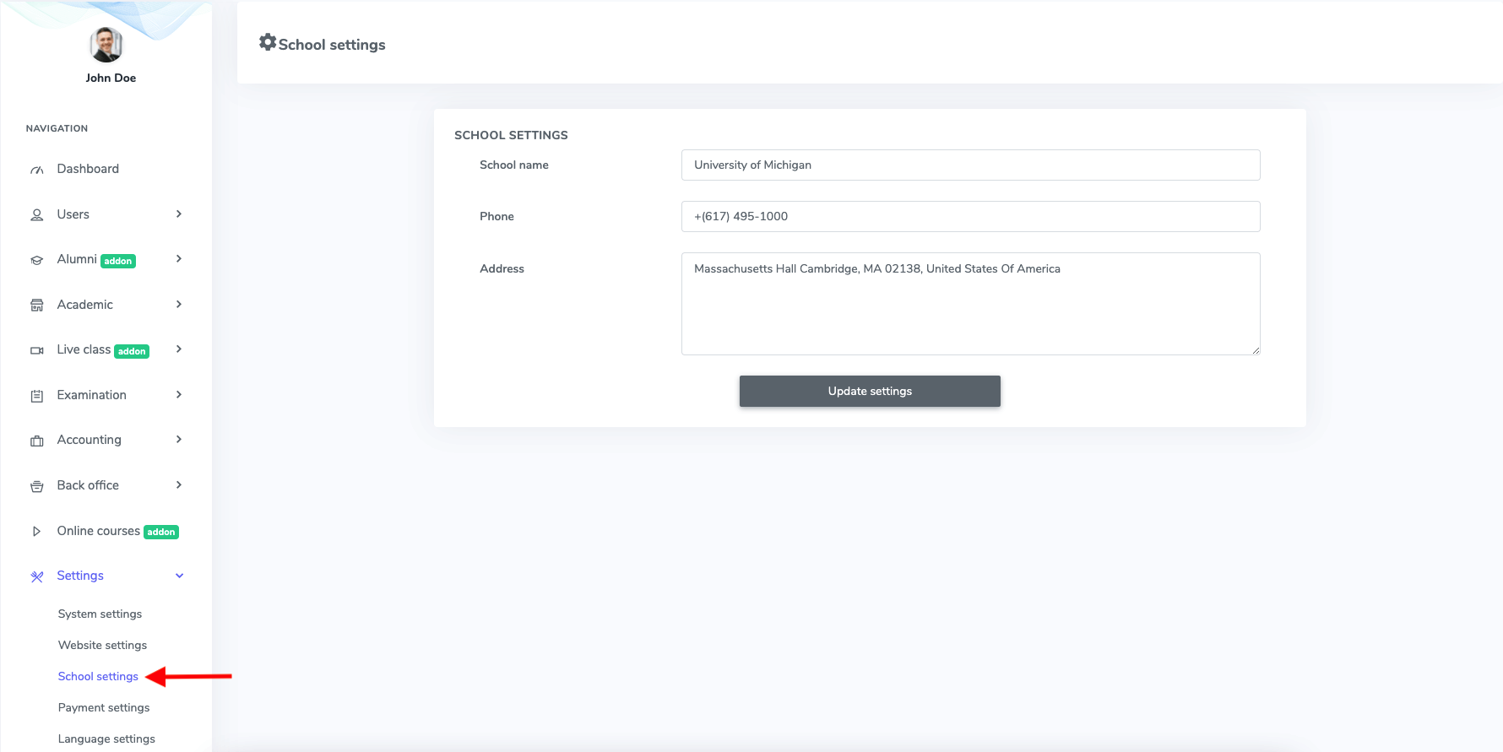Viewport: 1503px width, 752px height.
Task: Go to Website settings
Action: pos(102,646)
